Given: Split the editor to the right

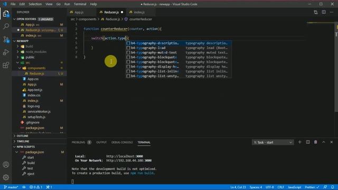Looking at the screenshot, I should (x=324, y=12).
